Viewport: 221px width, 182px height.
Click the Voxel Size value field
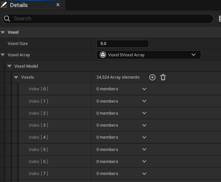123,44
